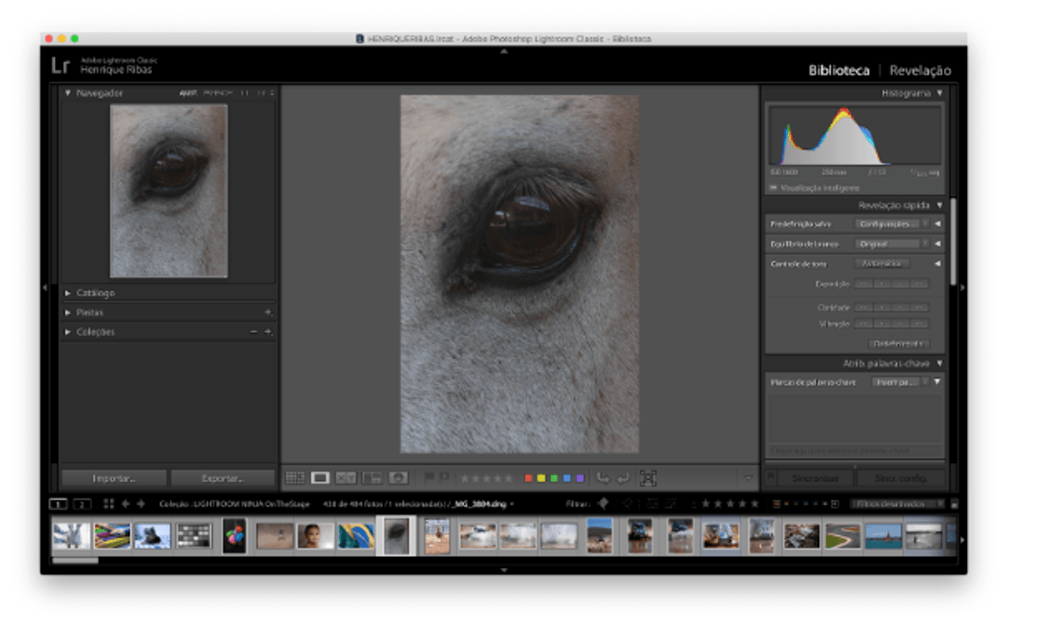Select 1:1 zoom level in Navegador
The height and width of the screenshot is (626, 1040).
pos(244,93)
